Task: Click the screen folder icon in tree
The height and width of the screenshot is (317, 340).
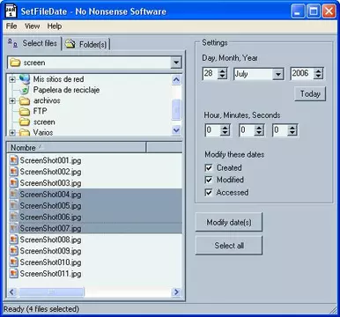Action: 25,122
